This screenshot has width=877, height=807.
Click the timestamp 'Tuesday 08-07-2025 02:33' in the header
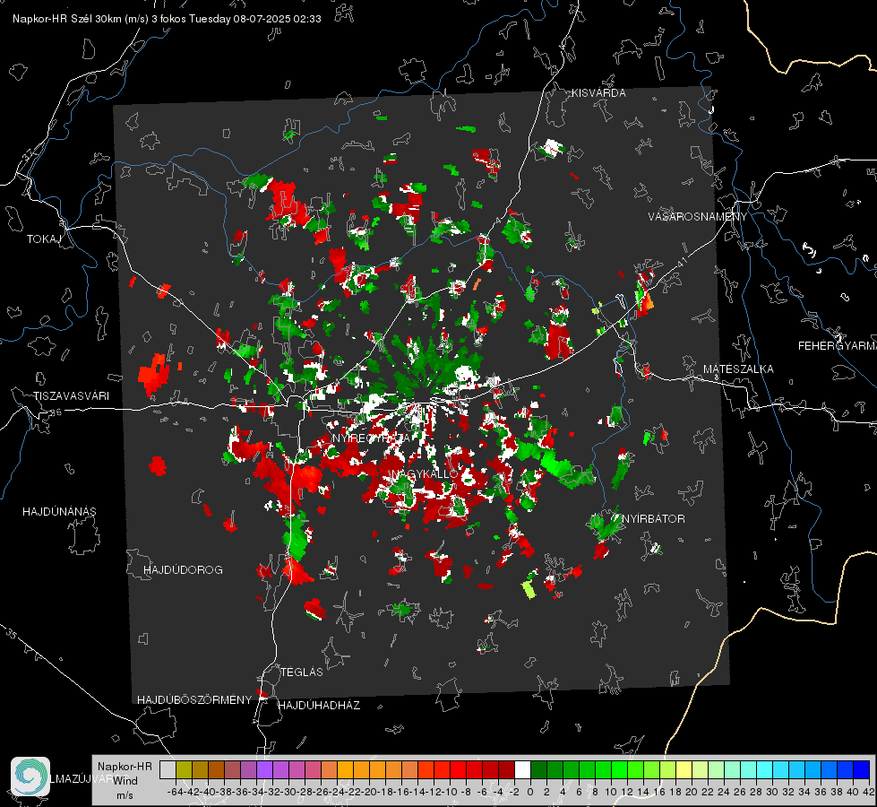(x=255, y=19)
